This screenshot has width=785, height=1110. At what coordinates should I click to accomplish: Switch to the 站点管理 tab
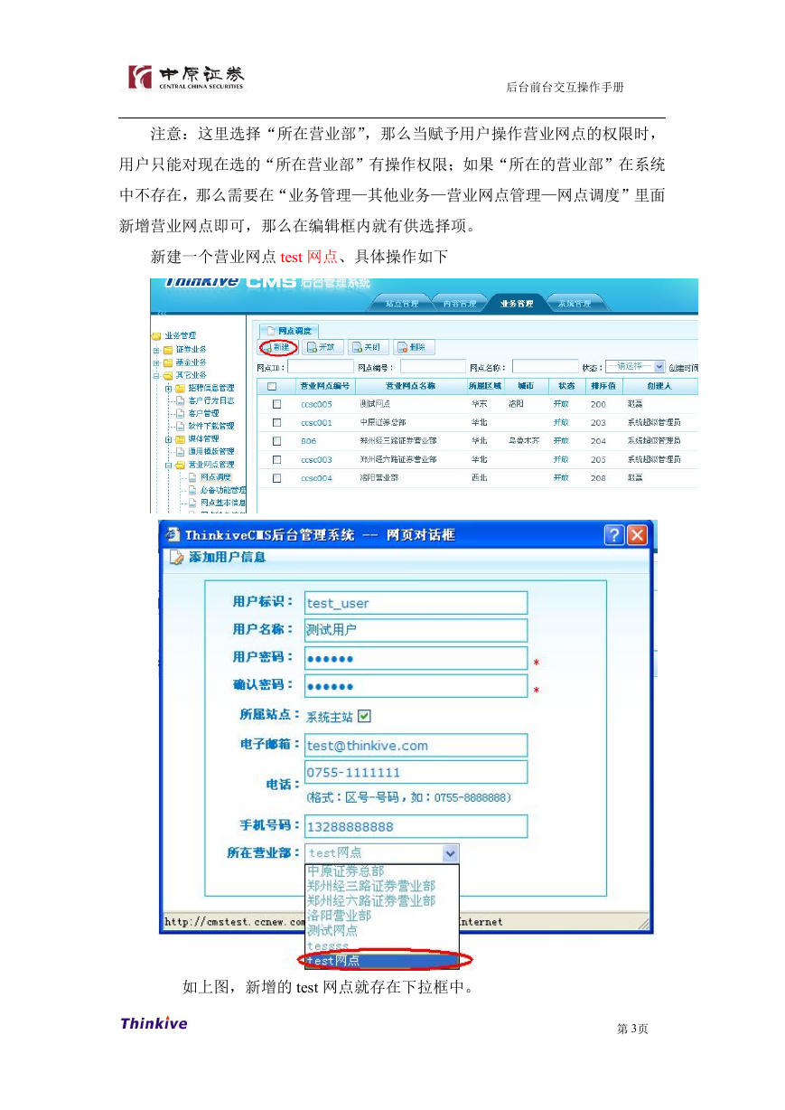[402, 304]
